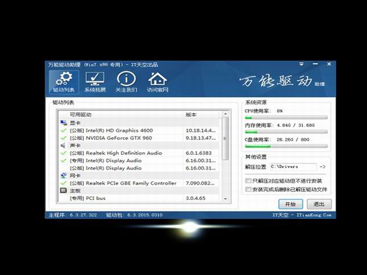Open the title bar dropdown menu icon
The image size is (367, 275).
302,64
